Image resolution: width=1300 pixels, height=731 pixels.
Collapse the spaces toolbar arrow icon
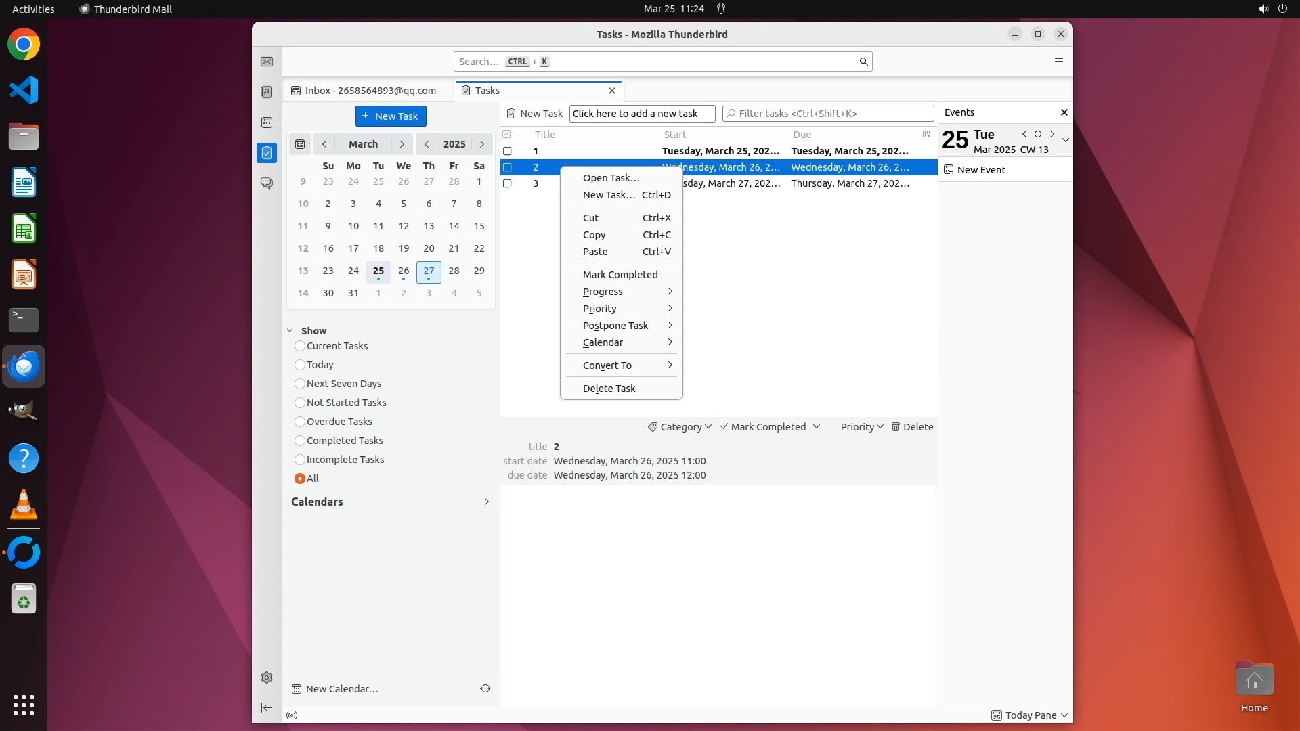point(267,708)
